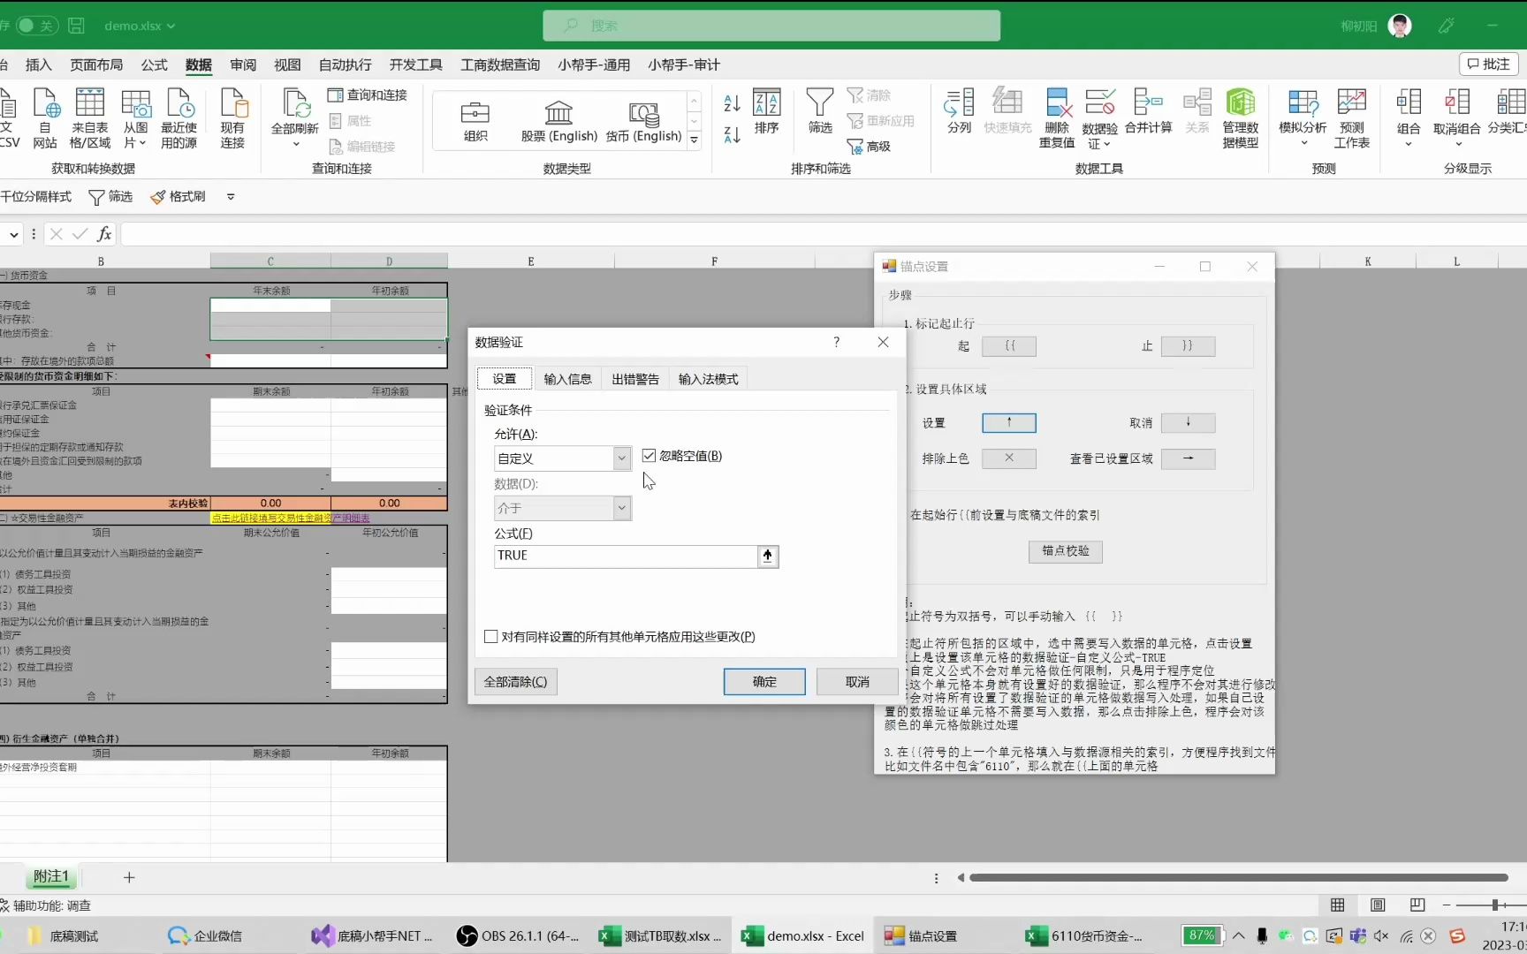Add a new sheet with the plus button
This screenshot has width=1527, height=954.
(129, 877)
